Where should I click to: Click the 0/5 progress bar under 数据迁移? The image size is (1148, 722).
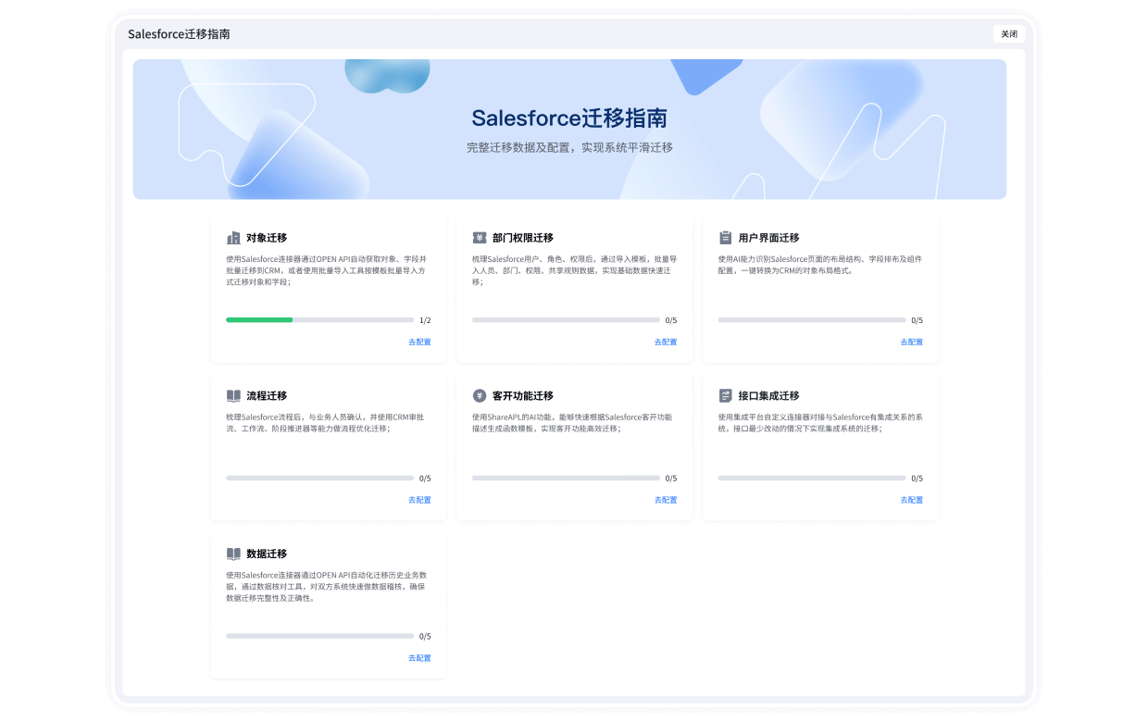click(319, 636)
